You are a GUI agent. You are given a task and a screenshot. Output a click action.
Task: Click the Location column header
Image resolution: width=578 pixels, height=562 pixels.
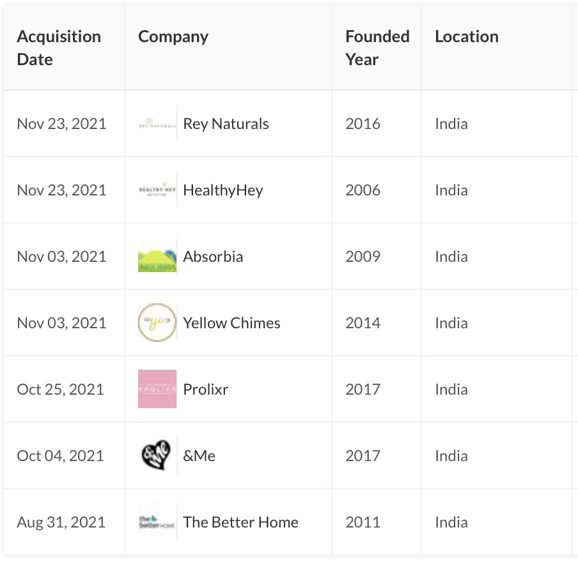467,36
